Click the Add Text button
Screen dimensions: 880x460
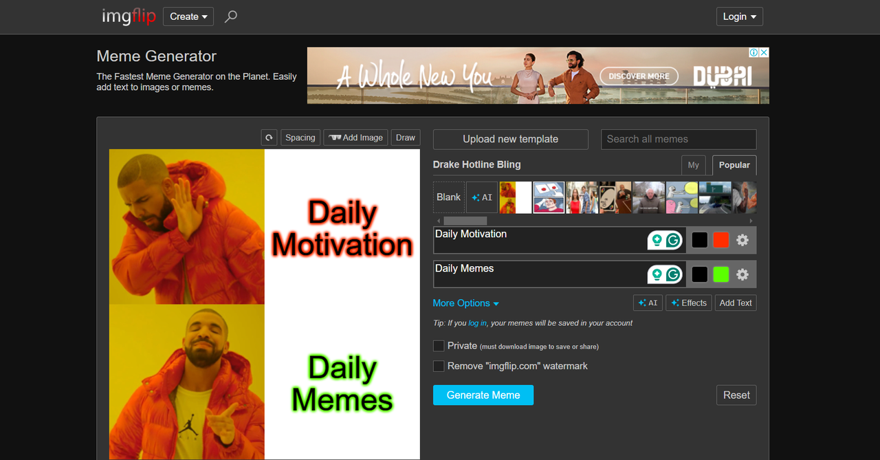tap(736, 303)
